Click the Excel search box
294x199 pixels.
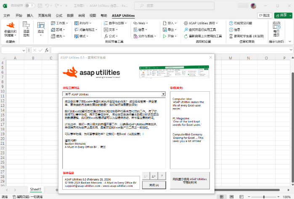coord(174,6)
